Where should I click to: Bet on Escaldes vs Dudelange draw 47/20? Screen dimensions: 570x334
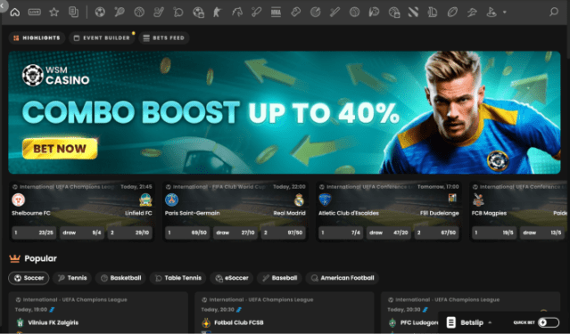click(389, 232)
